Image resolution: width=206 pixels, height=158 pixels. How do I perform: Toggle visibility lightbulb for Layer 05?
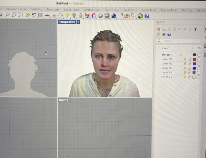tap(185, 77)
